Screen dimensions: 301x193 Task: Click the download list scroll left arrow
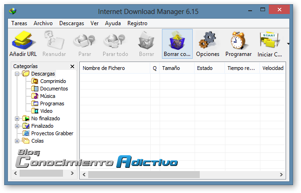tap(84, 174)
